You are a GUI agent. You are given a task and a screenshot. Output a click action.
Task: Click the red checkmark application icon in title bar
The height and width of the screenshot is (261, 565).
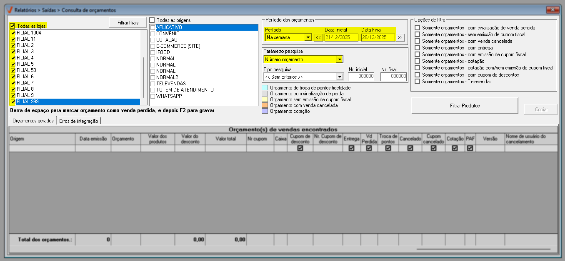10,10
